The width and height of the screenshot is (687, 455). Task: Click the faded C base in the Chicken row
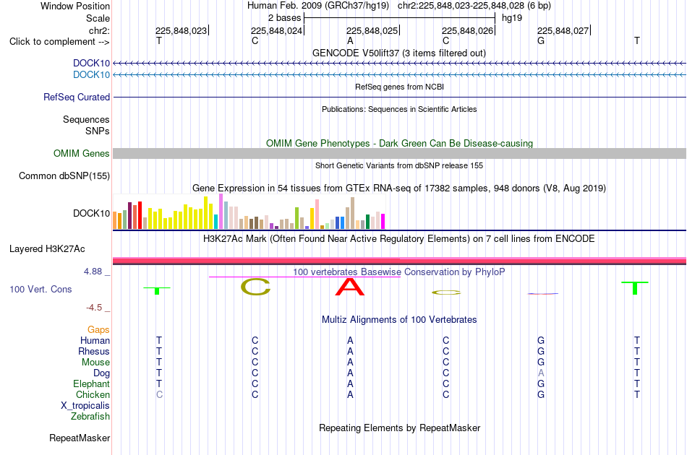[160, 394]
